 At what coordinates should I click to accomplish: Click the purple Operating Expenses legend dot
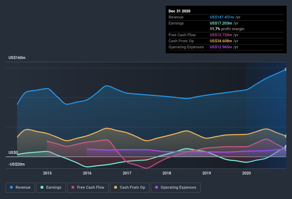pos(156,187)
